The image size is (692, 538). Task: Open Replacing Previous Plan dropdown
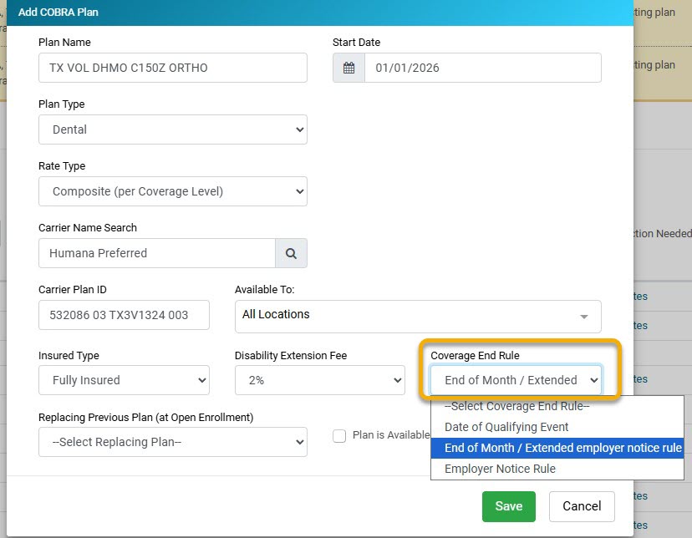[172, 442]
